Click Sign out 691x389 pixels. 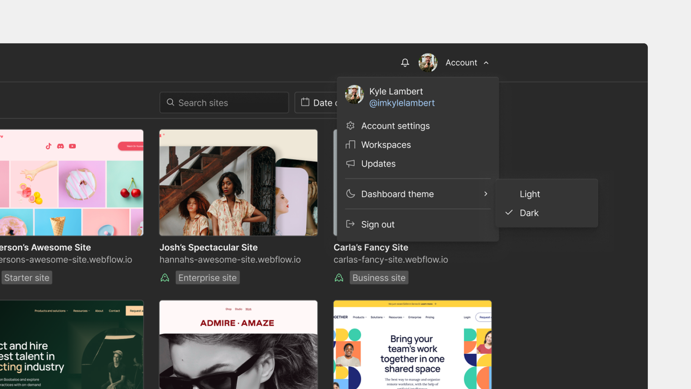tap(378, 224)
